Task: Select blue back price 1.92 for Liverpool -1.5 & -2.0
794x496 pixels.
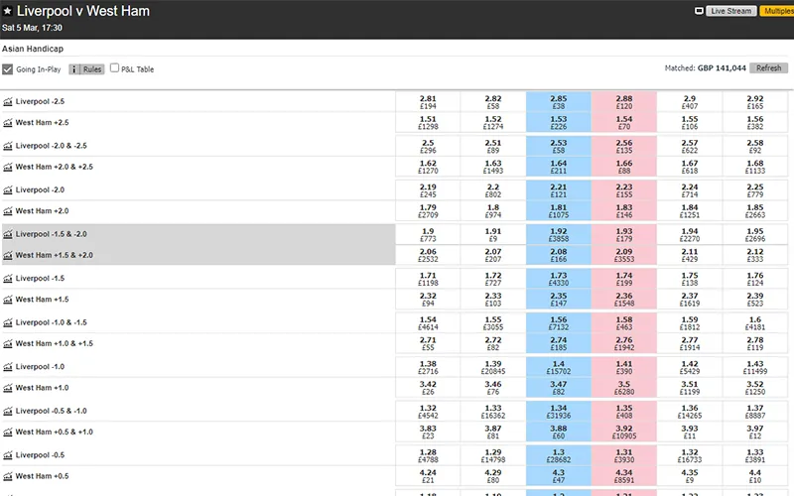Action: pos(559,235)
